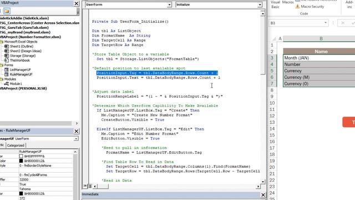Open the Excel Name Box dropdown arrow

point(326,23)
